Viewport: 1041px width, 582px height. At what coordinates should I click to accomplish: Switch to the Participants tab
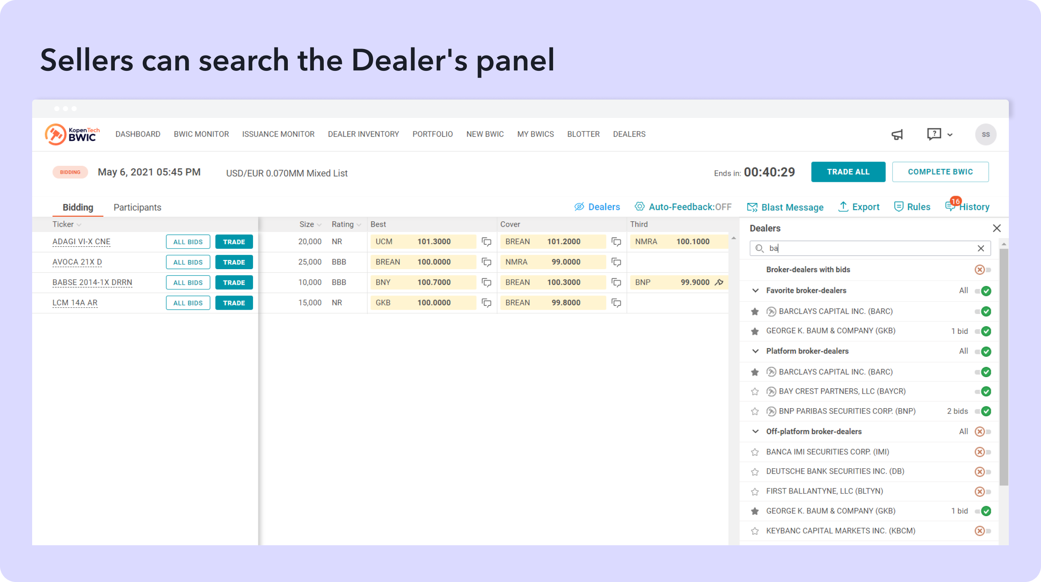click(137, 208)
